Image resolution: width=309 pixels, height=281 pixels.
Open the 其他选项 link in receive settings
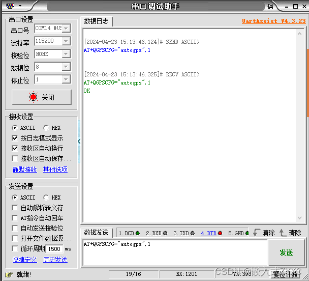point(55,170)
